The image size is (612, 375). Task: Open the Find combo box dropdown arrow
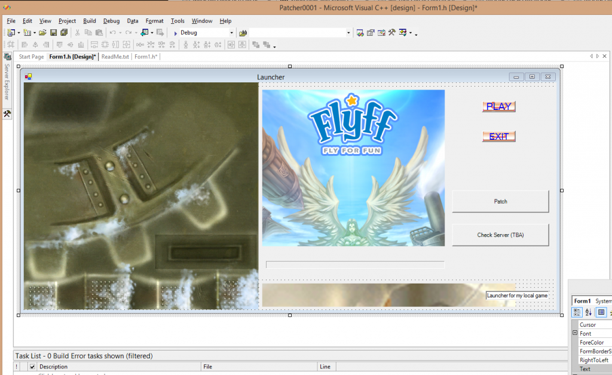(348, 33)
